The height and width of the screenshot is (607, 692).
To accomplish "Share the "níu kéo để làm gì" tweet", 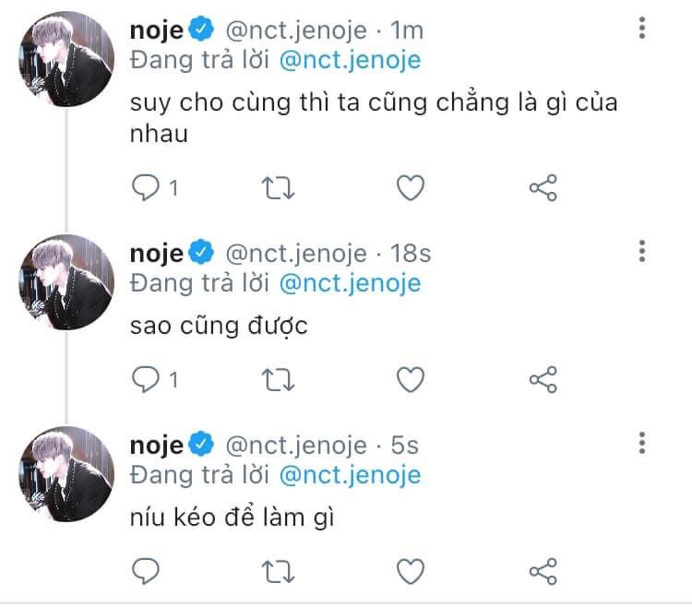I will pyautogui.click(x=543, y=570).
